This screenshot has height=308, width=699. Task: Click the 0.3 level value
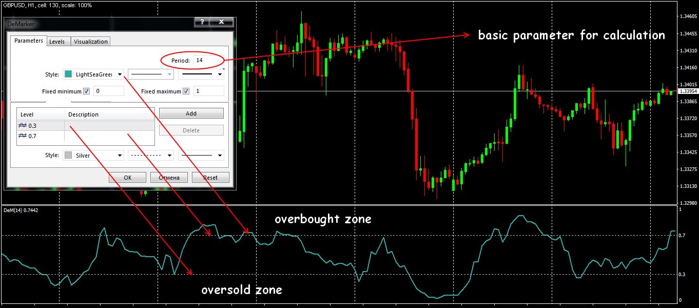point(33,125)
